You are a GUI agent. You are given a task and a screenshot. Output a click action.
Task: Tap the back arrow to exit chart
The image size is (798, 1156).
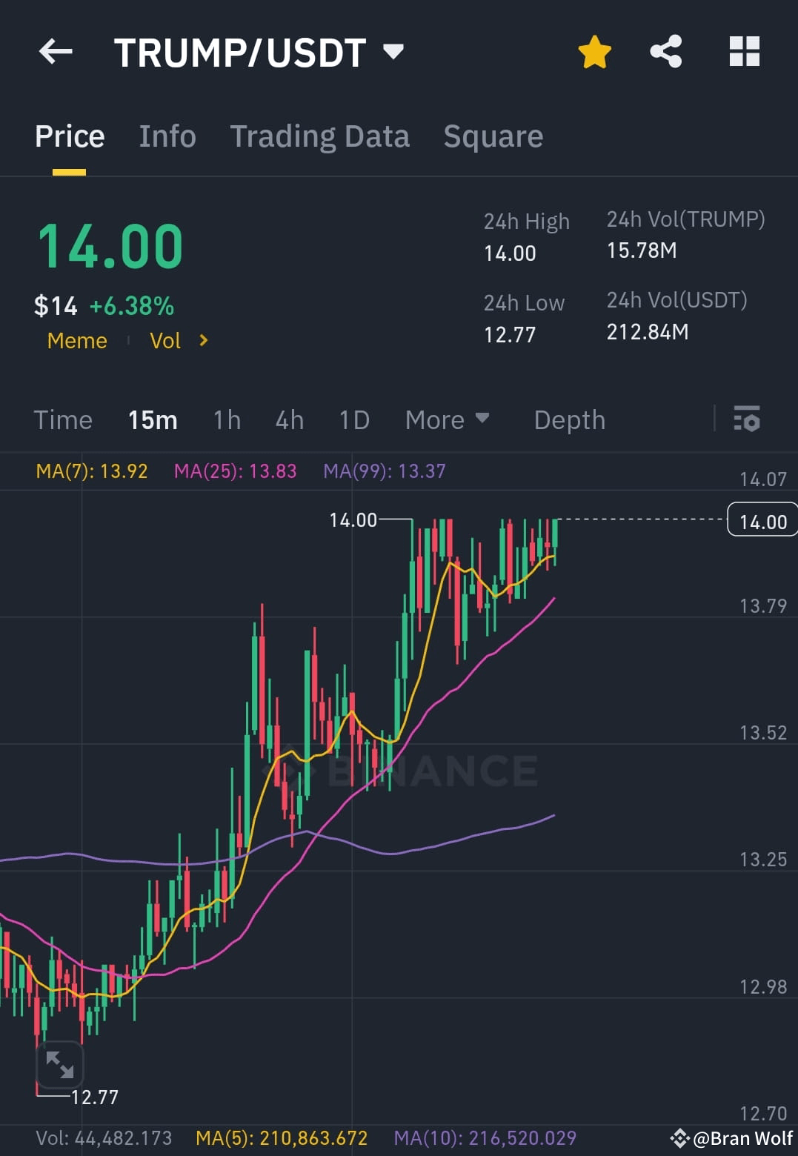point(56,51)
